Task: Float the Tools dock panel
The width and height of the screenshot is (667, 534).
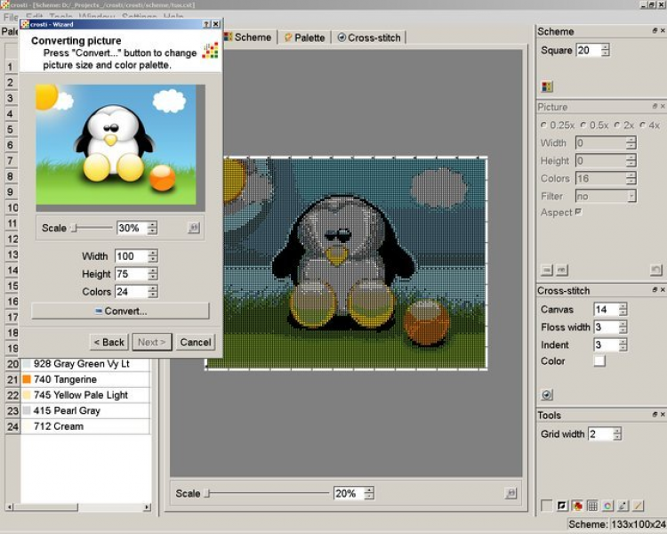Action: point(655,415)
